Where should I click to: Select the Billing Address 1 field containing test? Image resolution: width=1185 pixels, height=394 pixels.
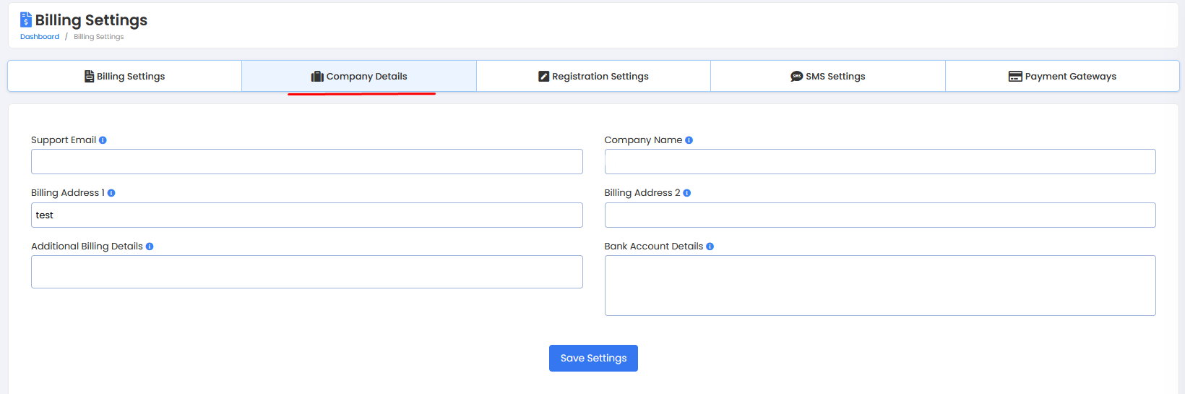pyautogui.click(x=306, y=215)
